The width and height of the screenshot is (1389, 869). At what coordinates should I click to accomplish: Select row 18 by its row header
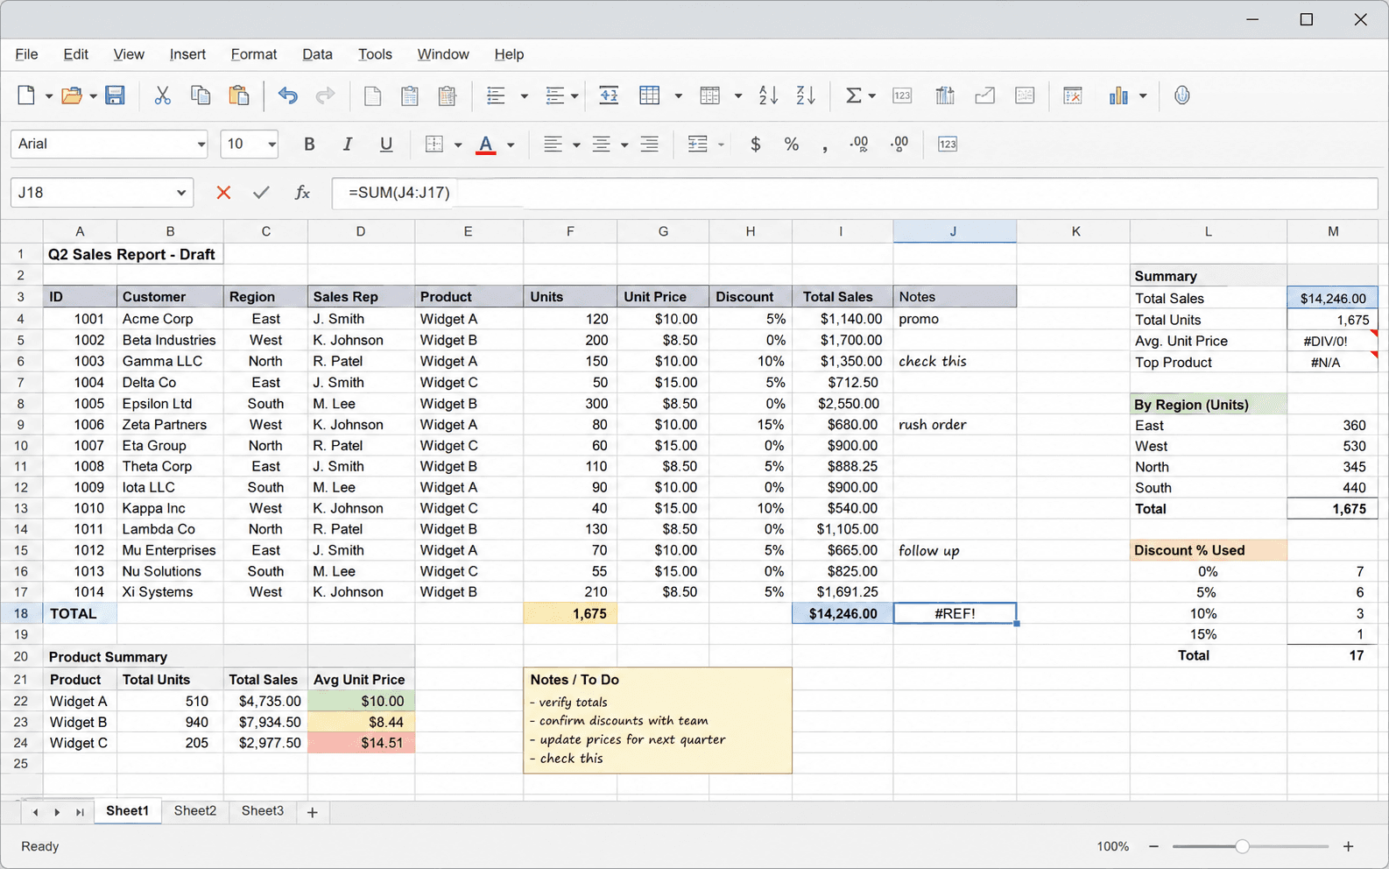coord(21,613)
